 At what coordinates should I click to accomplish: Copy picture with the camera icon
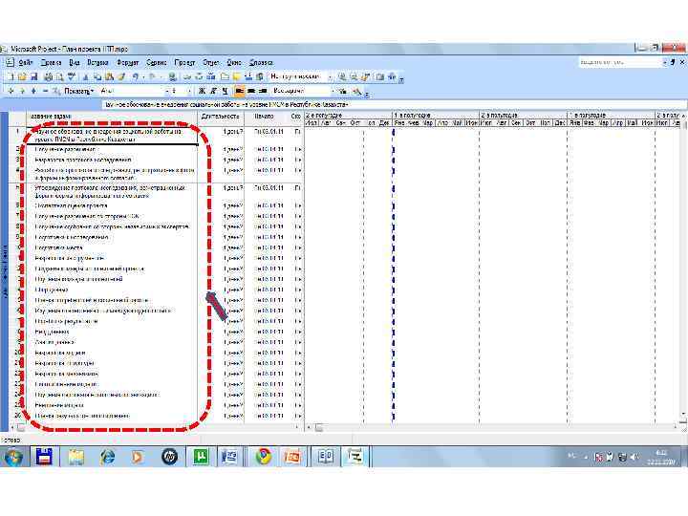[x=379, y=76]
